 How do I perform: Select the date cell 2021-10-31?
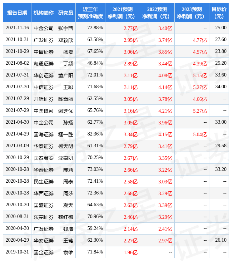tap(17, 39)
